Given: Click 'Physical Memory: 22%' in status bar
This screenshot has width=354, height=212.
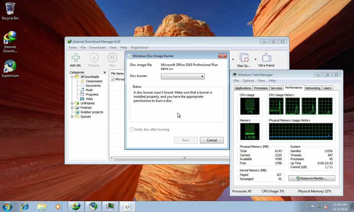Looking at the screenshot, I should coord(314,191).
